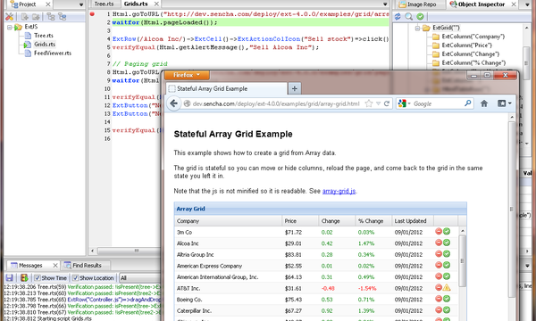Image resolution: width=536 pixels, height=321 pixels.
Task: Click the warning triangle icon in AT&T row
Action: (447, 288)
